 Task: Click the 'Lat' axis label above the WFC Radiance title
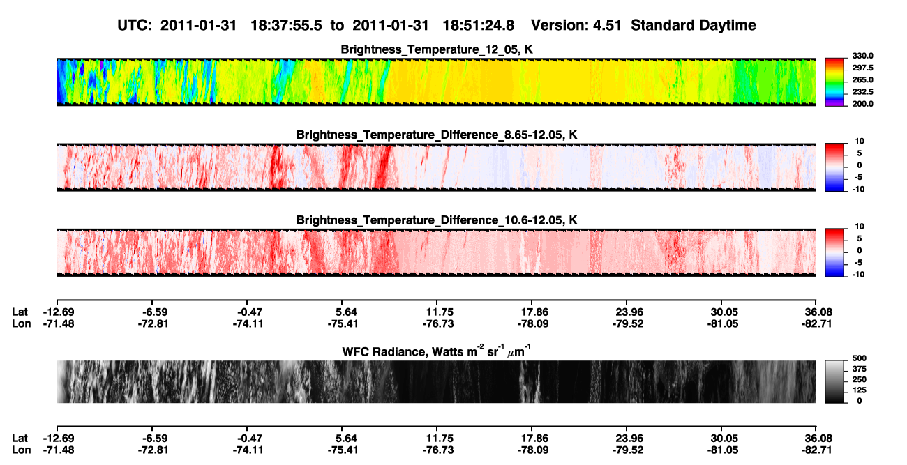[20, 312]
